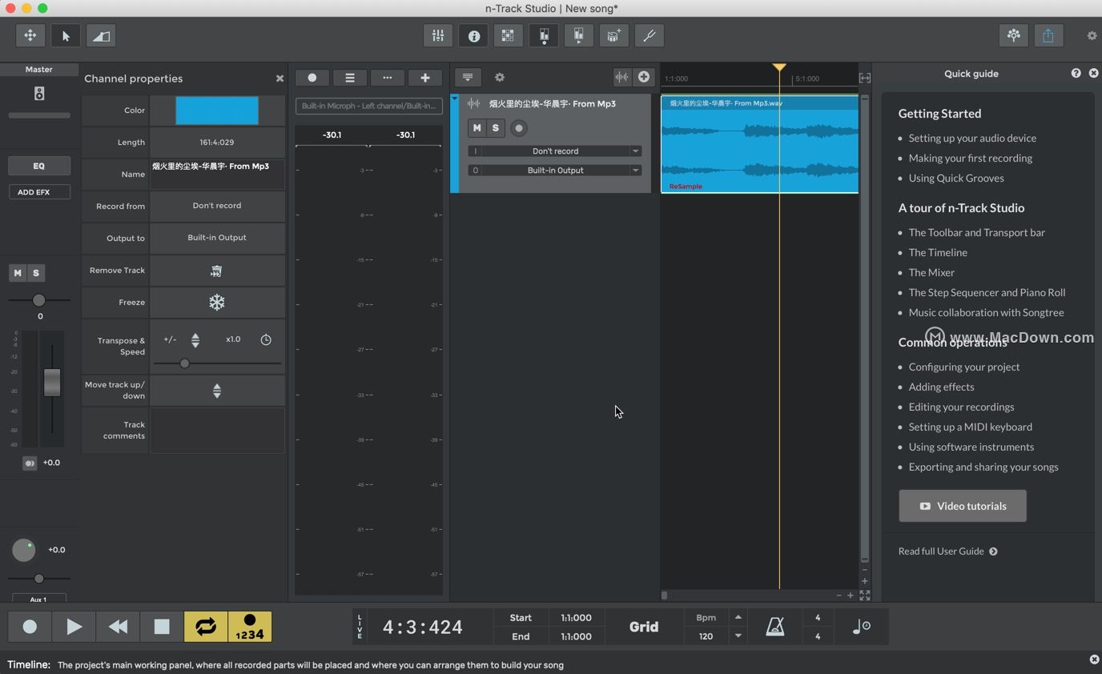1102x674 pixels.
Task: Click the Master speaker icon
Action: click(x=39, y=94)
